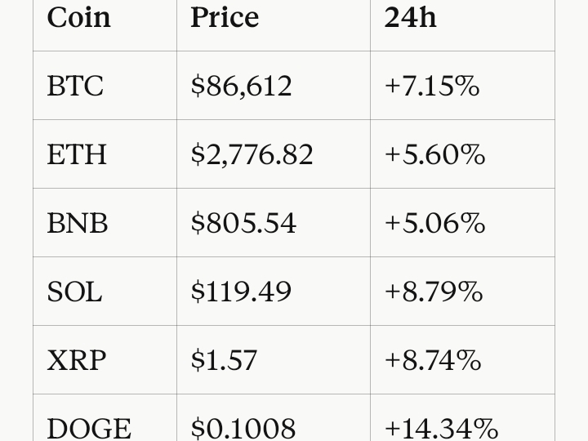Select the SOL coin cell
This screenshot has width=588, height=441.
(105, 292)
